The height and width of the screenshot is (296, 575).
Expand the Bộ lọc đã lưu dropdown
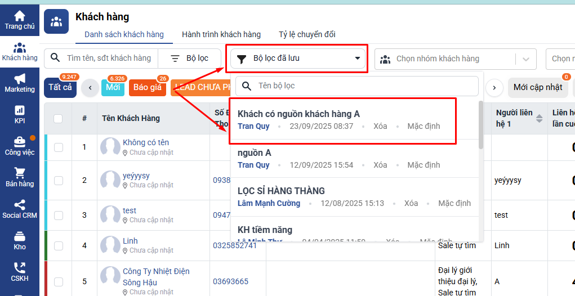[298, 59]
